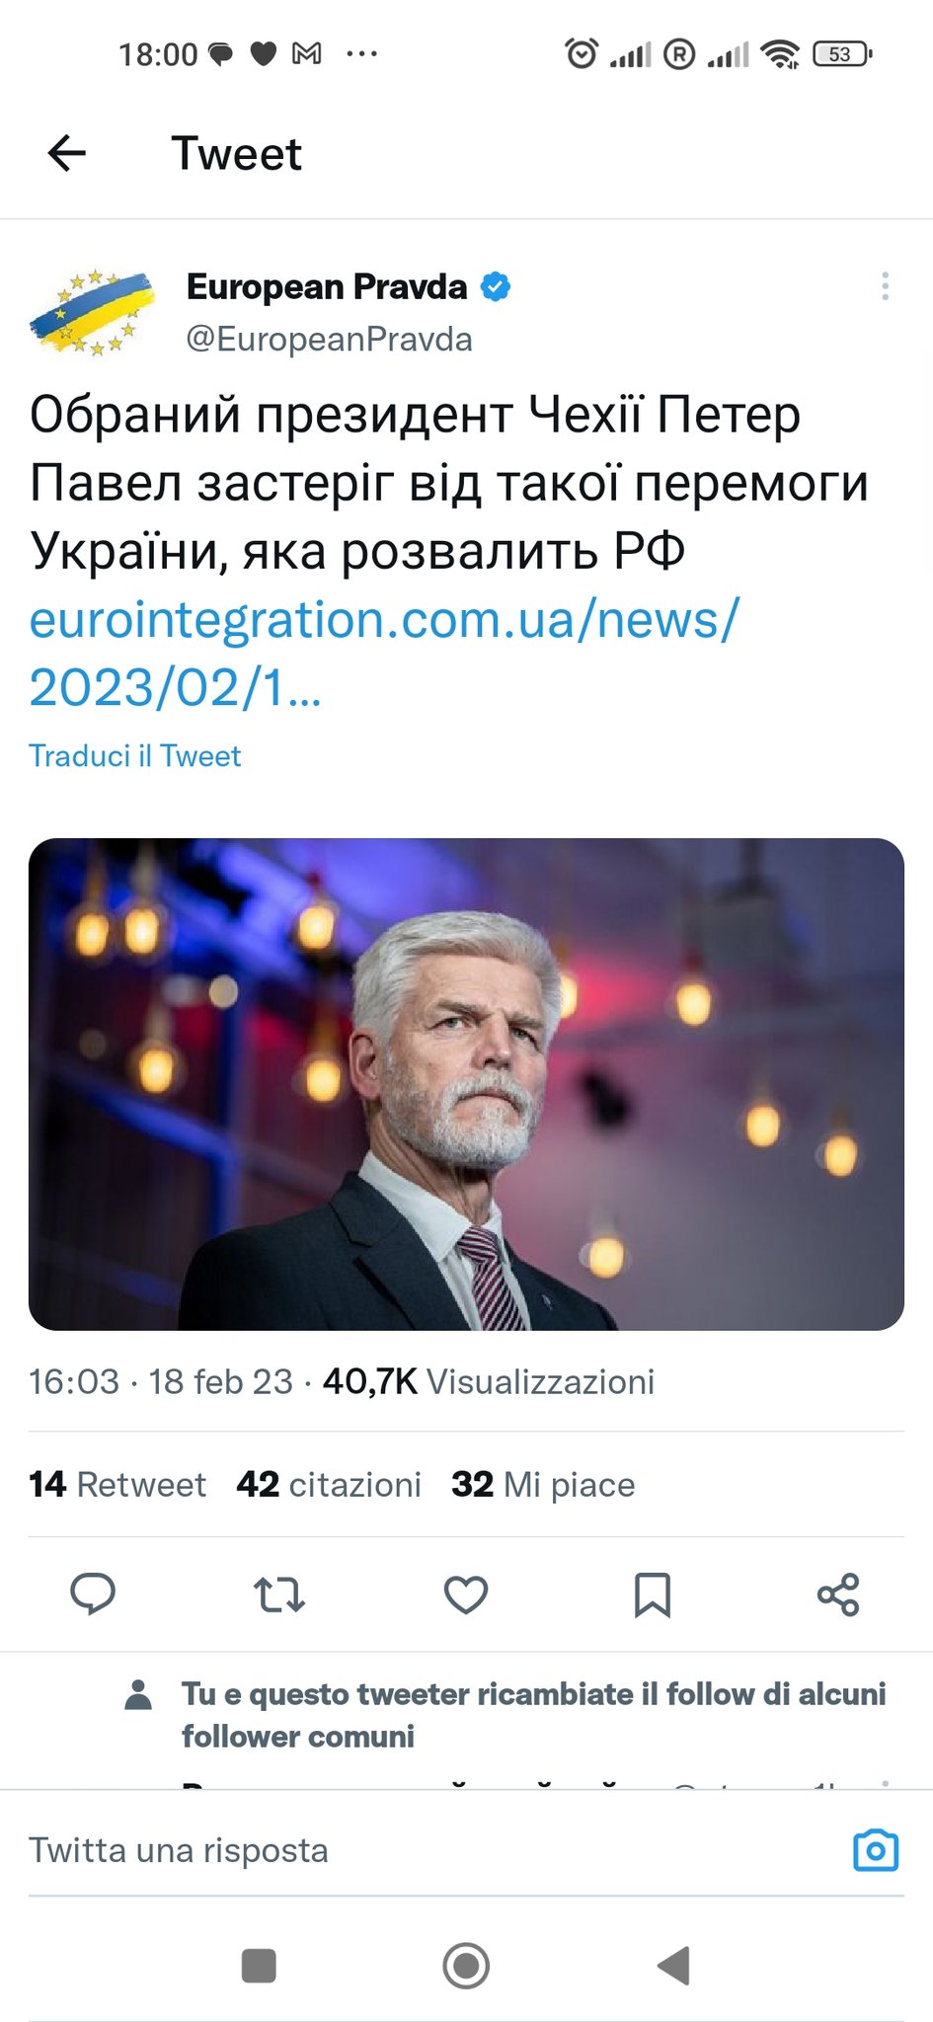Like the tweet with the heart icon

[x=466, y=1594]
